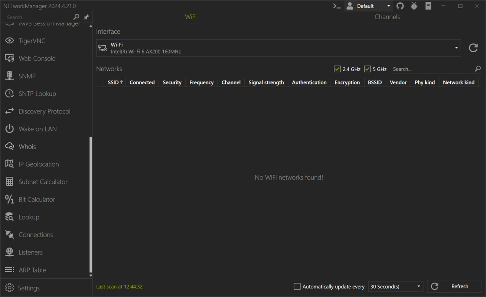This screenshot has width=486, height=297.
Task: Click the IP Geolocation map icon
Action: (x=10, y=164)
